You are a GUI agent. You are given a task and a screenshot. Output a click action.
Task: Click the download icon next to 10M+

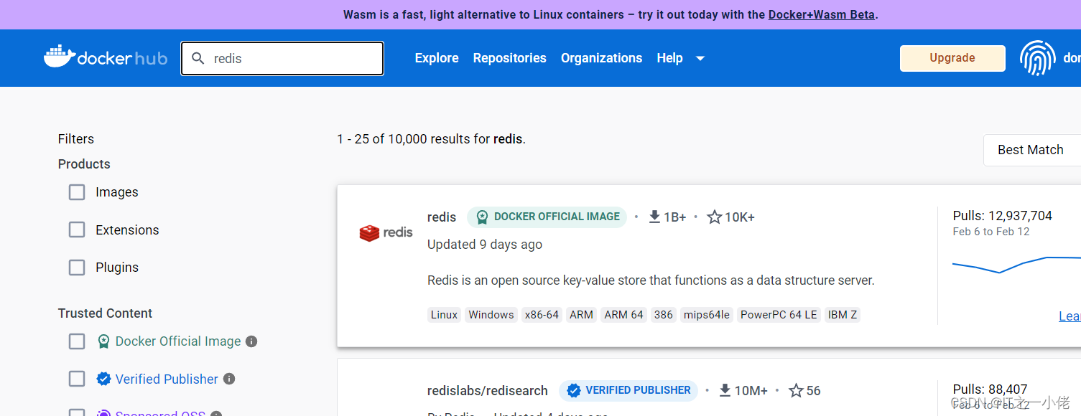725,390
